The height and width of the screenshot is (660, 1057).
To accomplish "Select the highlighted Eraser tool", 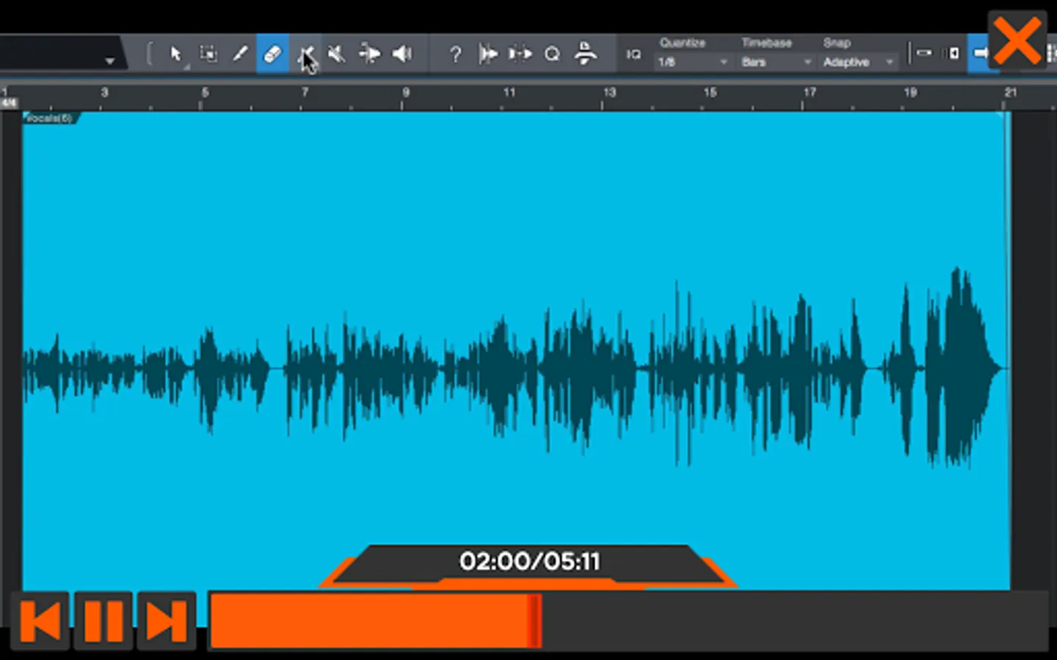I will (x=272, y=54).
